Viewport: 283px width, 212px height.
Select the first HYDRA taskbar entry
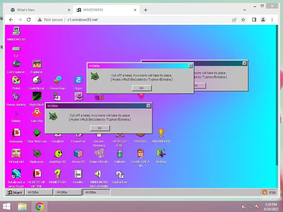coord(39,192)
